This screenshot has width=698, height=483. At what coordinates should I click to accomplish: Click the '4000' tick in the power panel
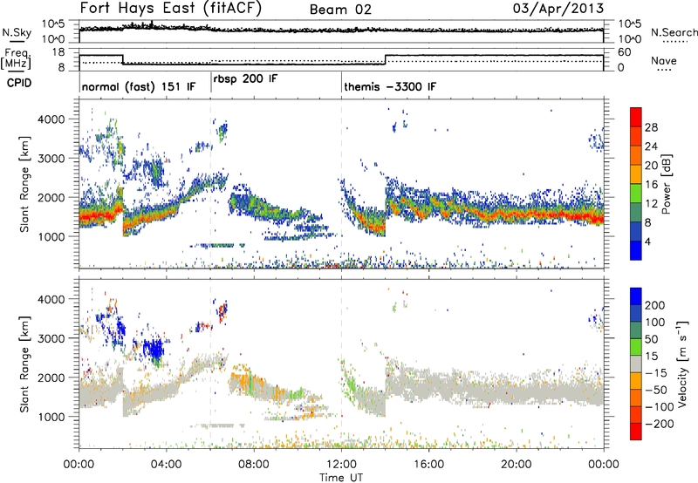[51, 119]
